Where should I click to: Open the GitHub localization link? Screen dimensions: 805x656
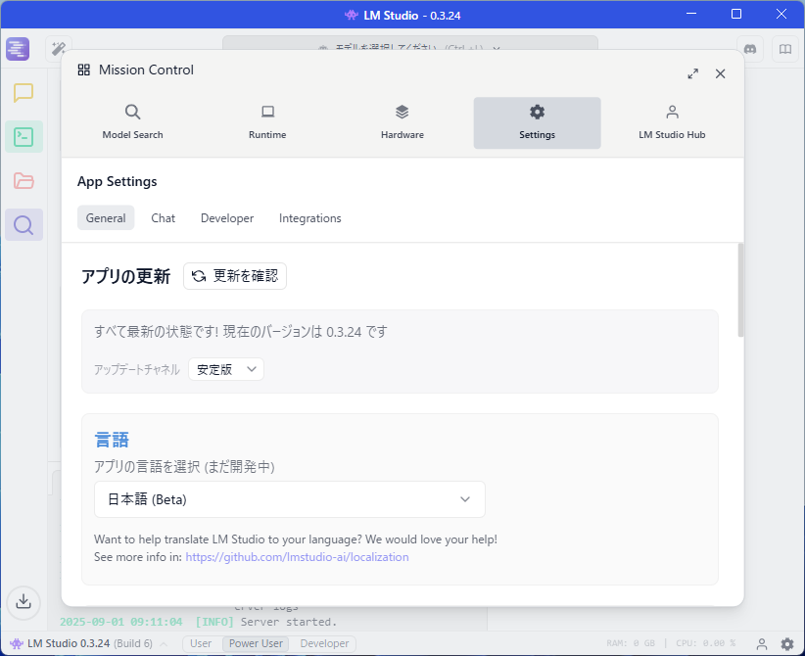pos(298,557)
